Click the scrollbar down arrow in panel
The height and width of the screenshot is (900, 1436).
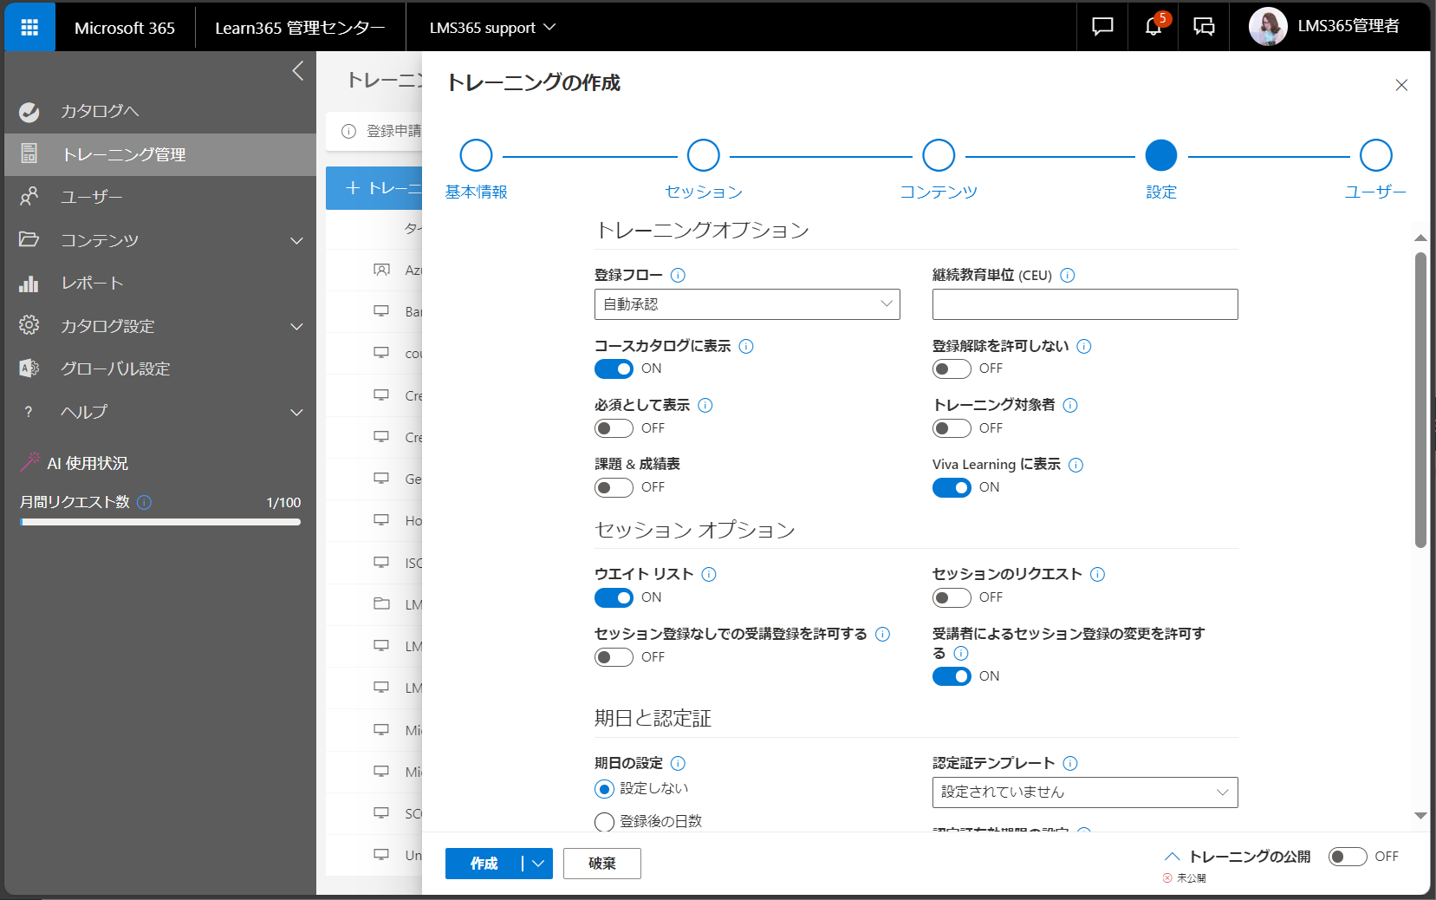tap(1420, 816)
